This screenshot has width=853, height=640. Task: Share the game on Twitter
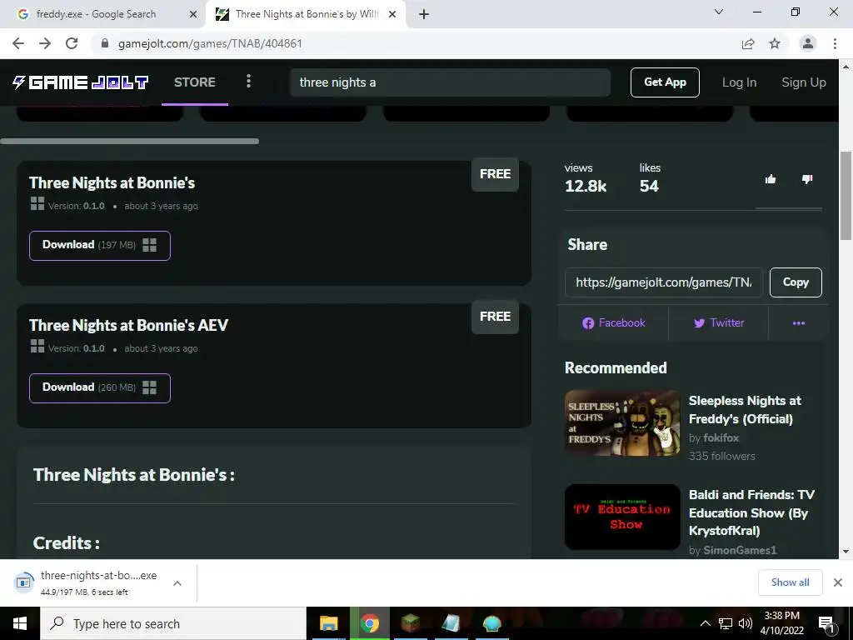(x=719, y=322)
